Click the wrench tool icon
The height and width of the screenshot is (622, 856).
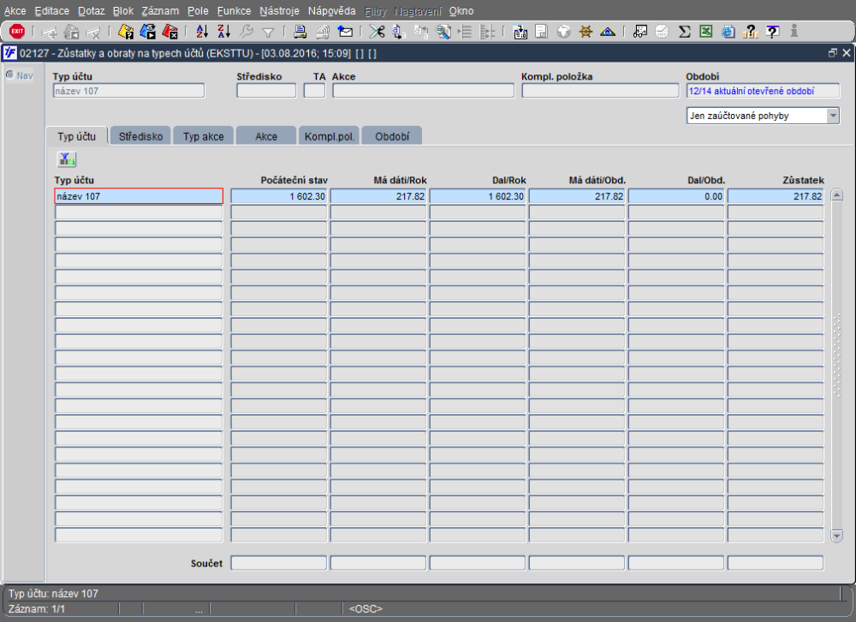coord(247,32)
